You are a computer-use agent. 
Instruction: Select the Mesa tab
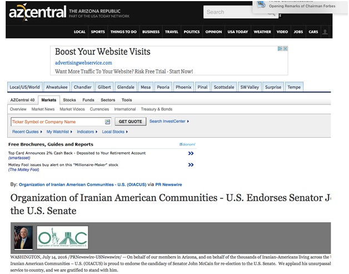tap(146, 87)
